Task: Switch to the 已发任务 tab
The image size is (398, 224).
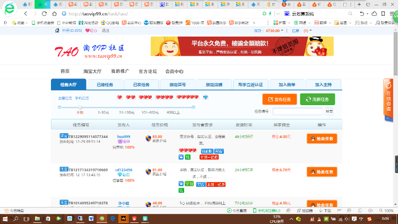Action: click(x=141, y=84)
